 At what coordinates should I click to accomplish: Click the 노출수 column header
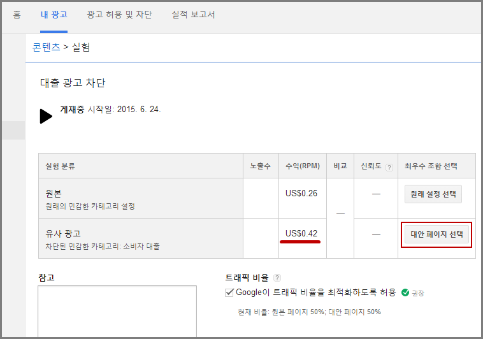[x=260, y=166]
